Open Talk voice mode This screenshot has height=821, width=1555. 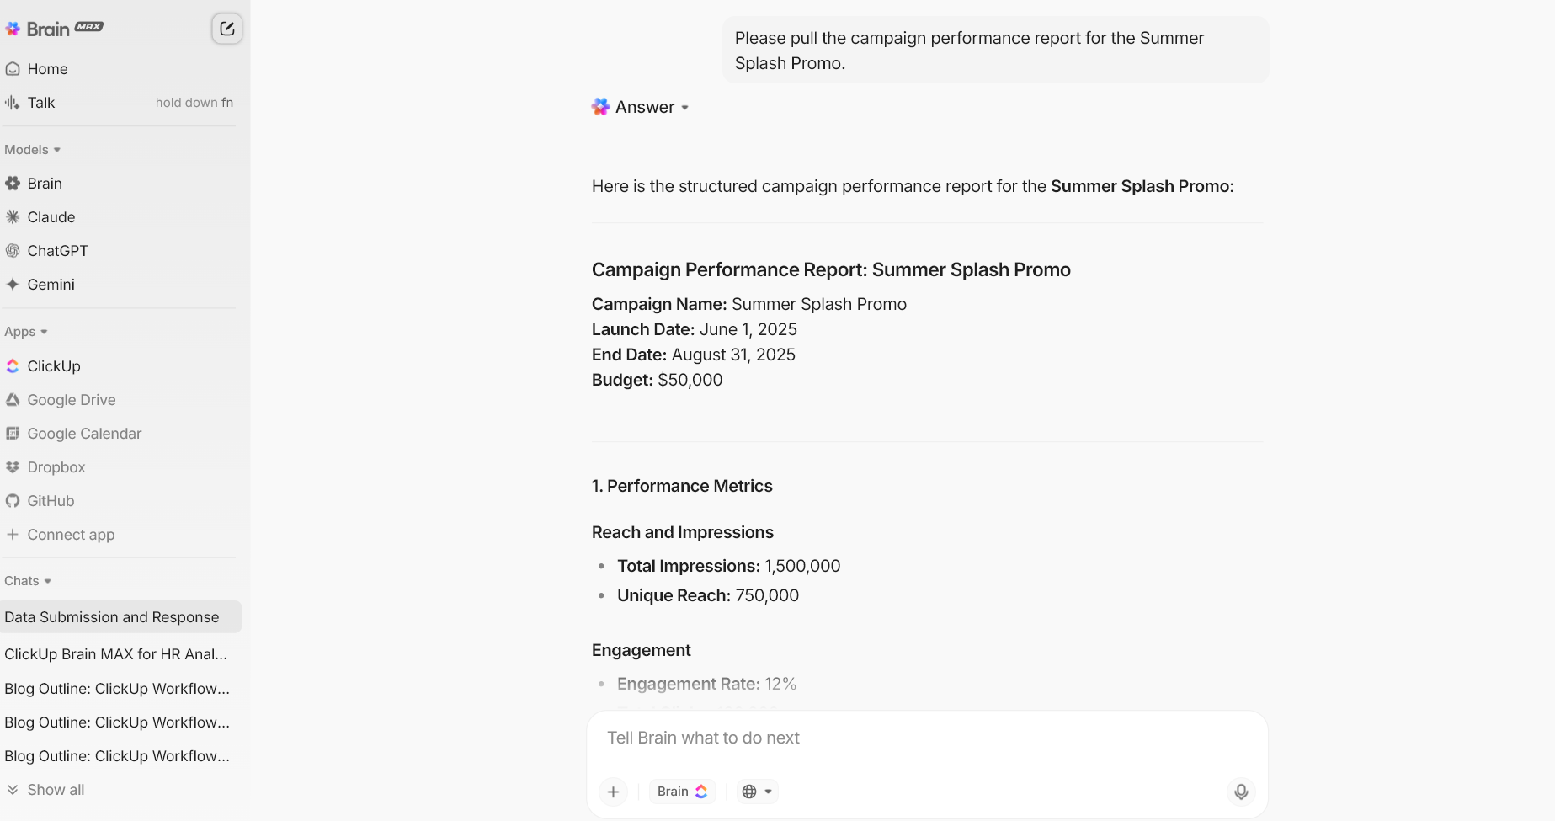pos(40,103)
